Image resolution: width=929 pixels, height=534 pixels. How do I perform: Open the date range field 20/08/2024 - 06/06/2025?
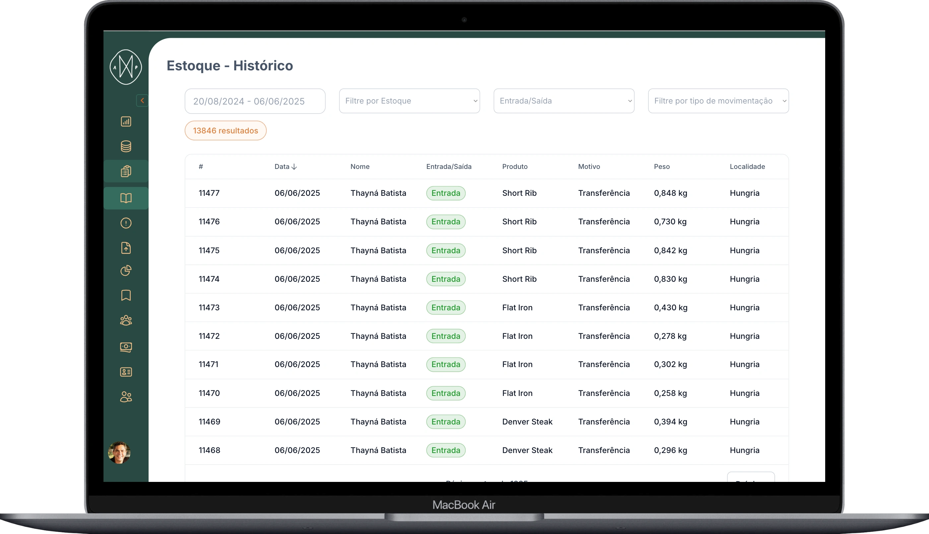point(255,101)
